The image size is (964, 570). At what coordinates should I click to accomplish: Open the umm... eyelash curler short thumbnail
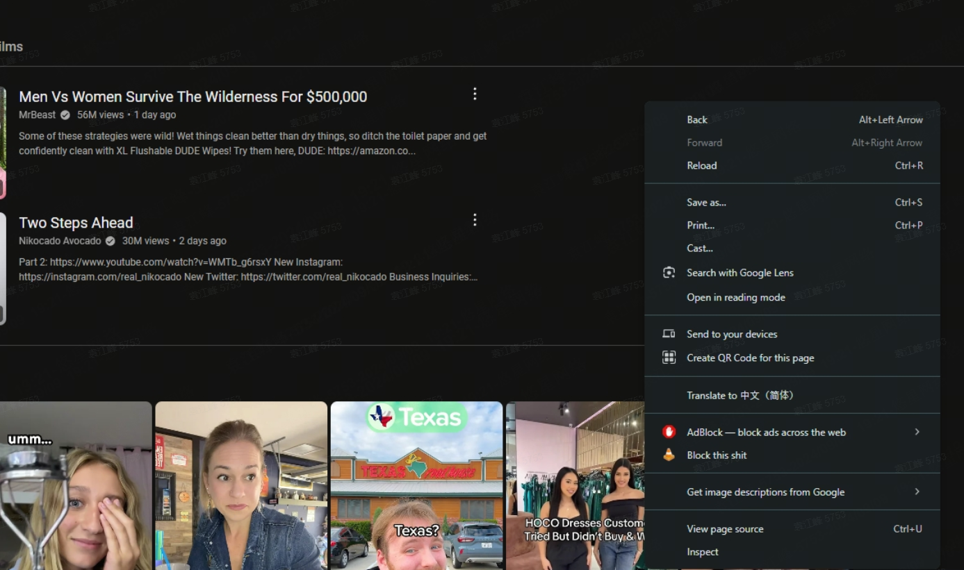76,486
